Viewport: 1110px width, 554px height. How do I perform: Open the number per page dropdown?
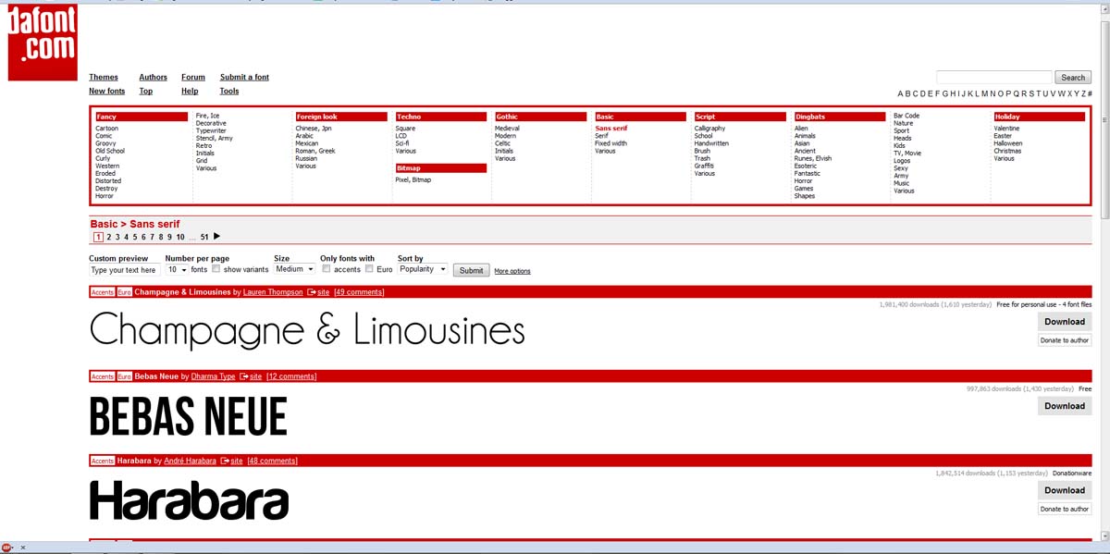point(176,269)
